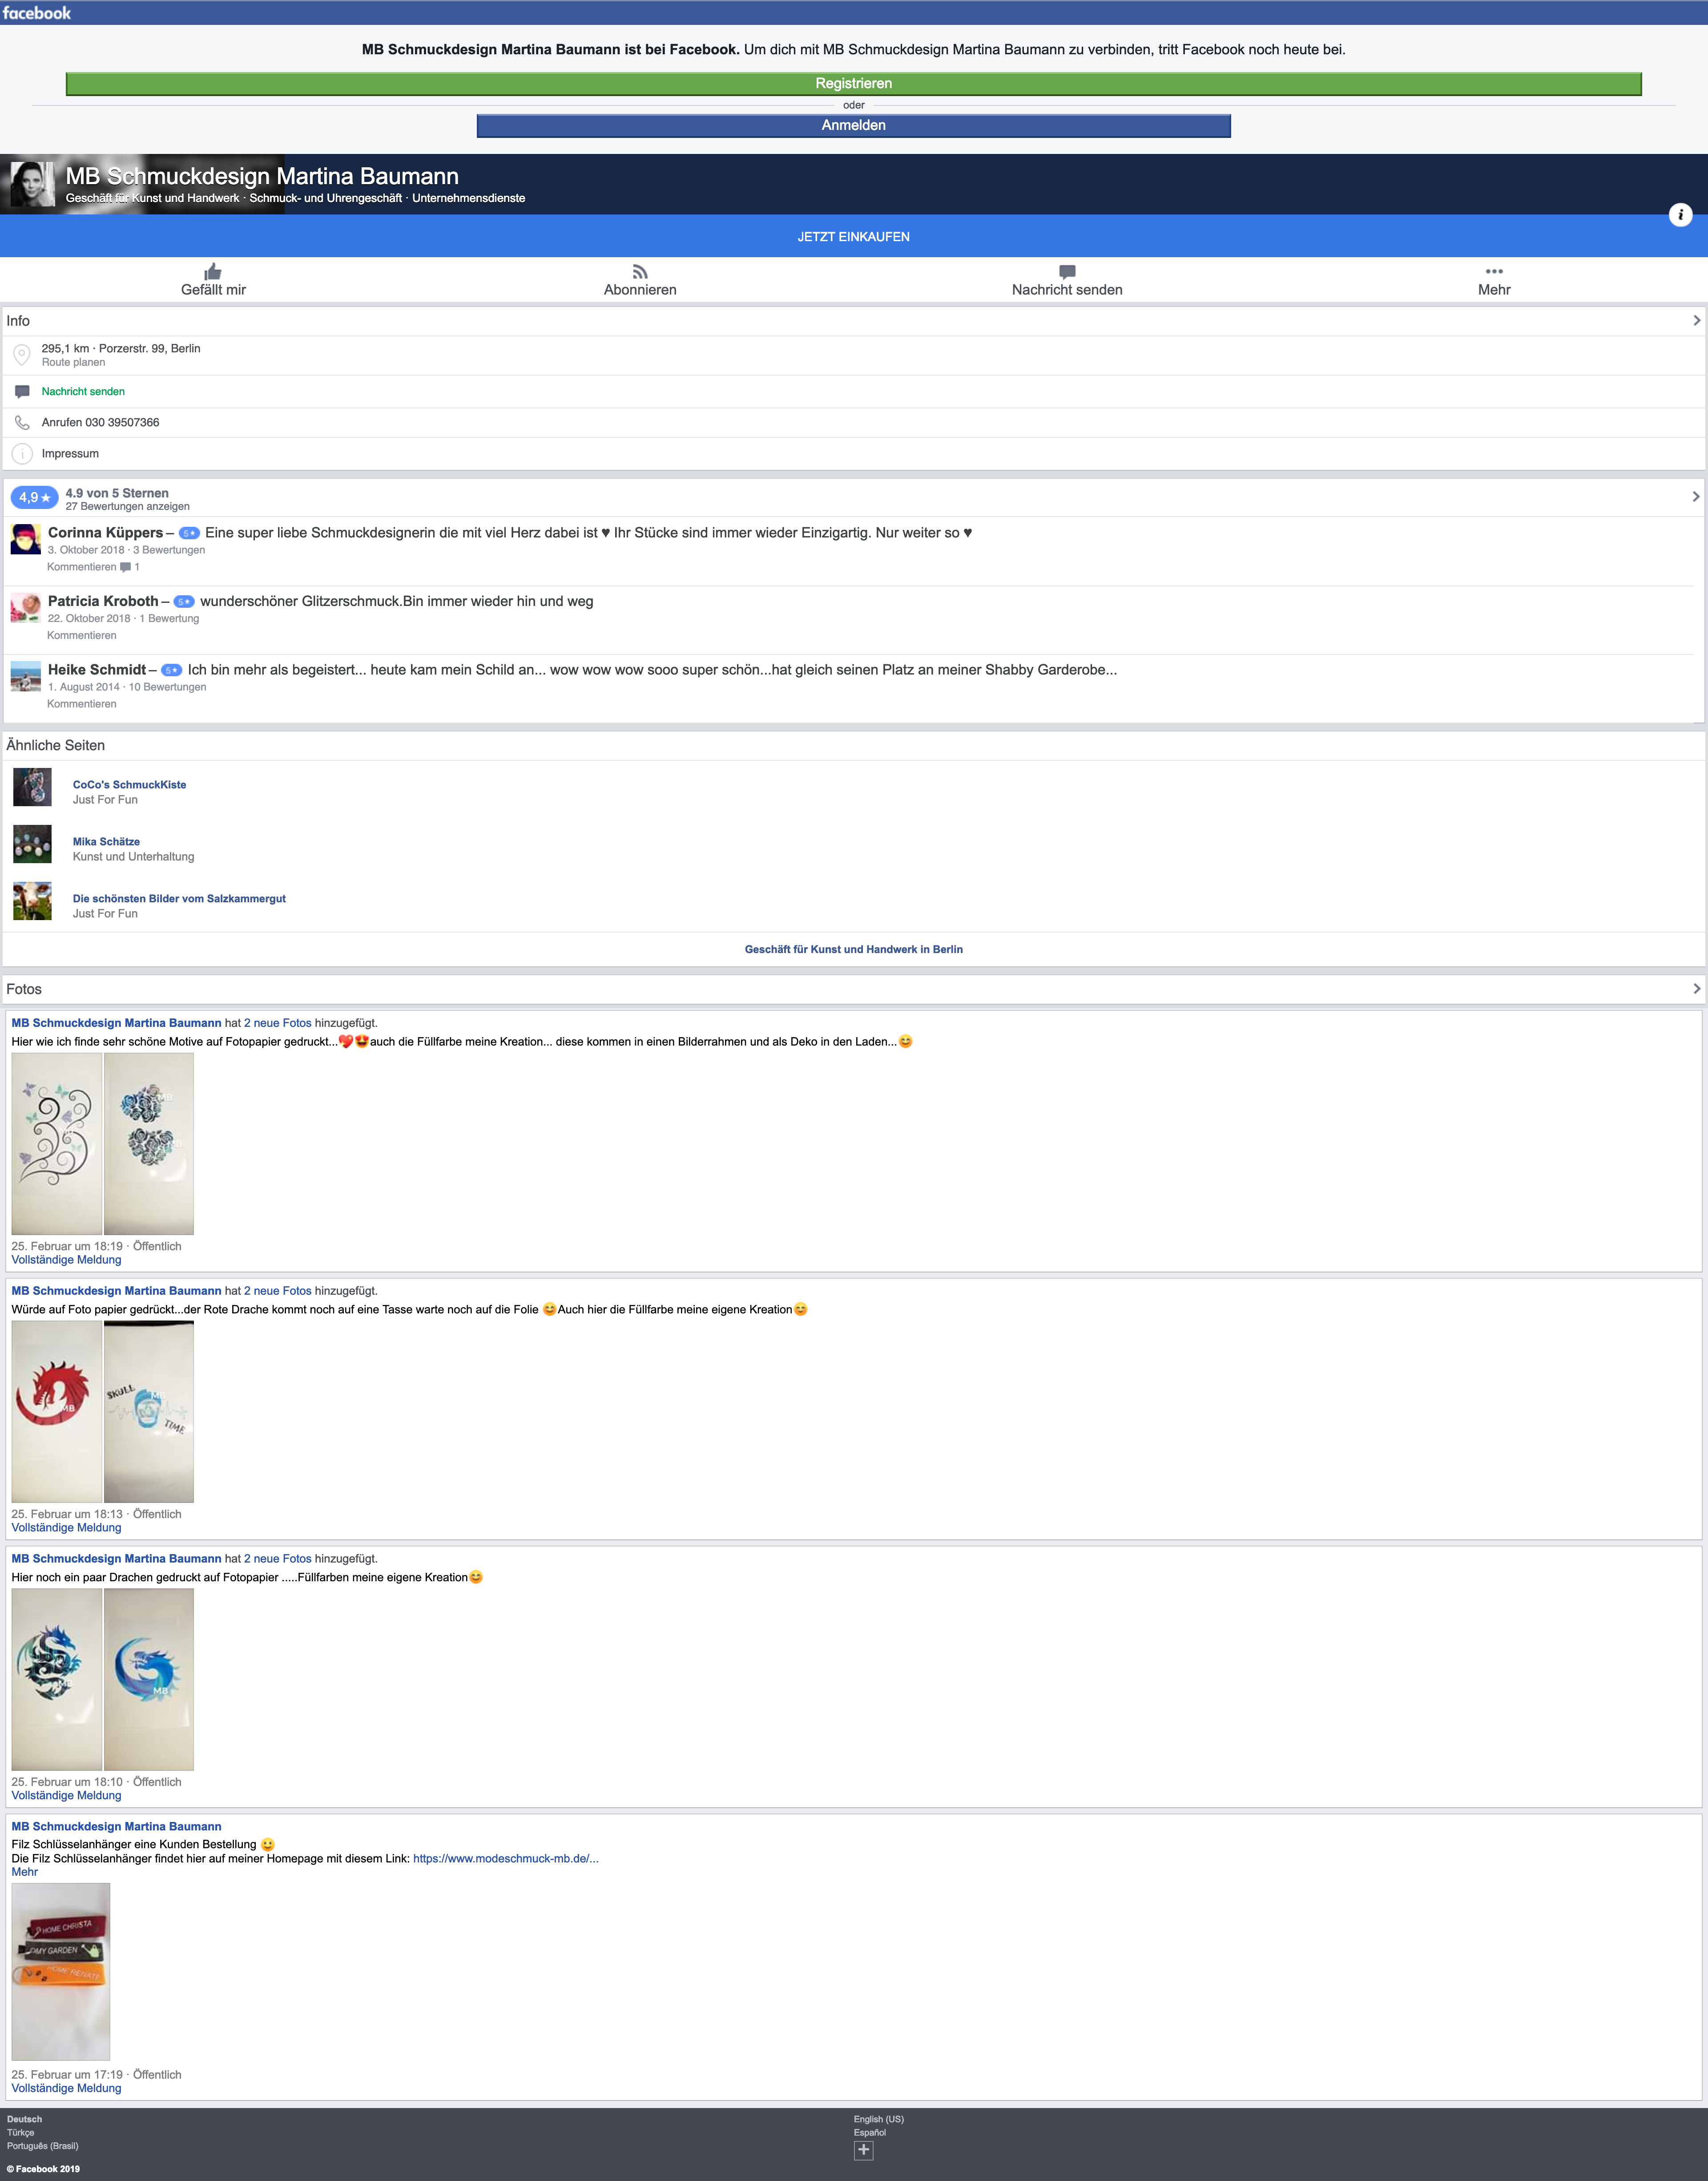Click the green Nachricht senden chat icon
Image resolution: width=1708 pixels, height=2181 pixels.
[22, 391]
